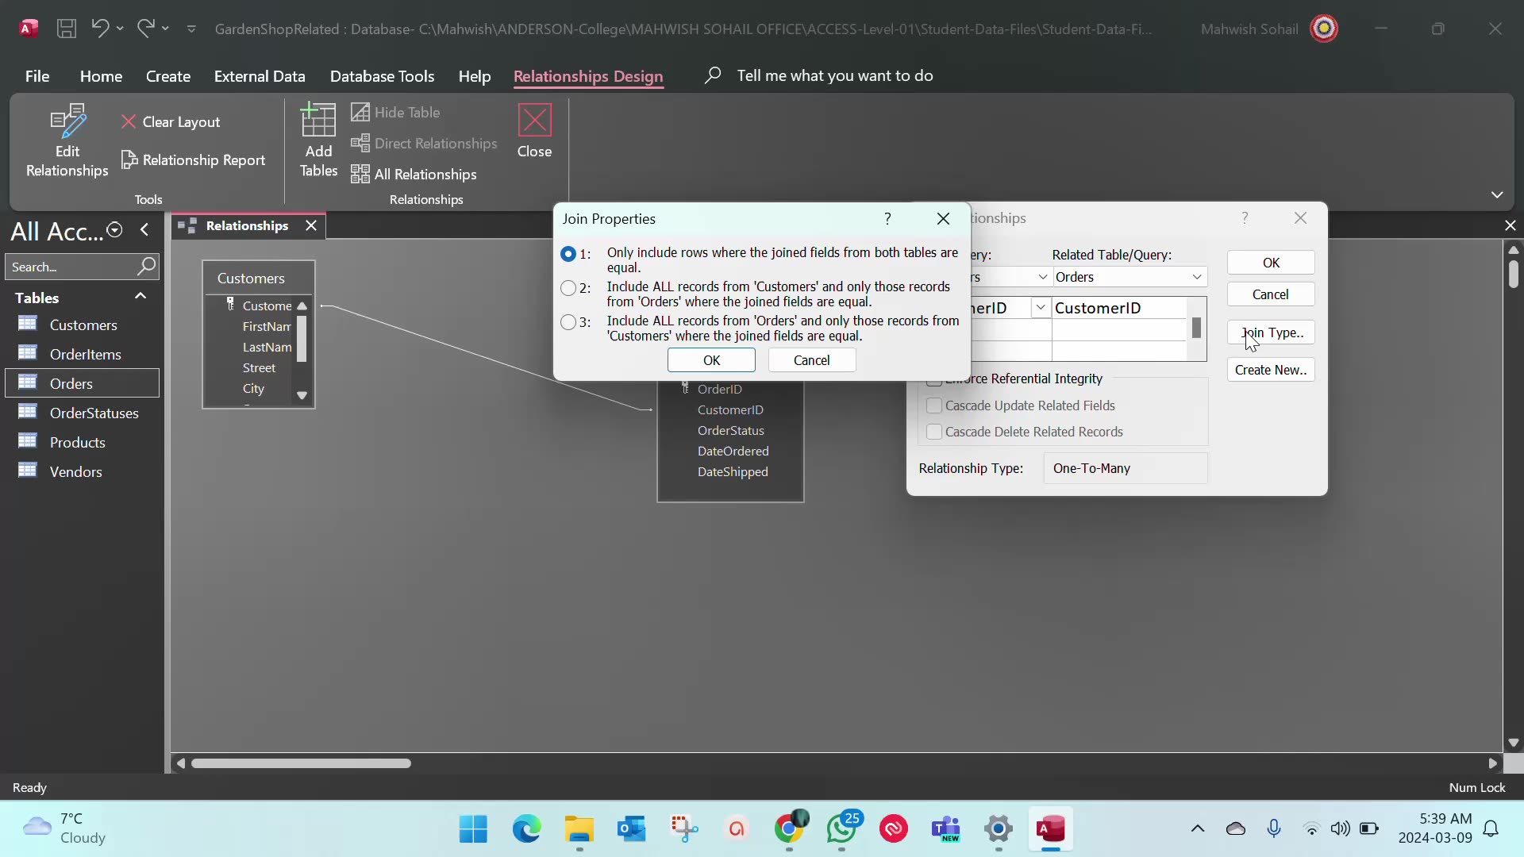Select join option 3 radio button
The height and width of the screenshot is (857, 1524).
568,322
